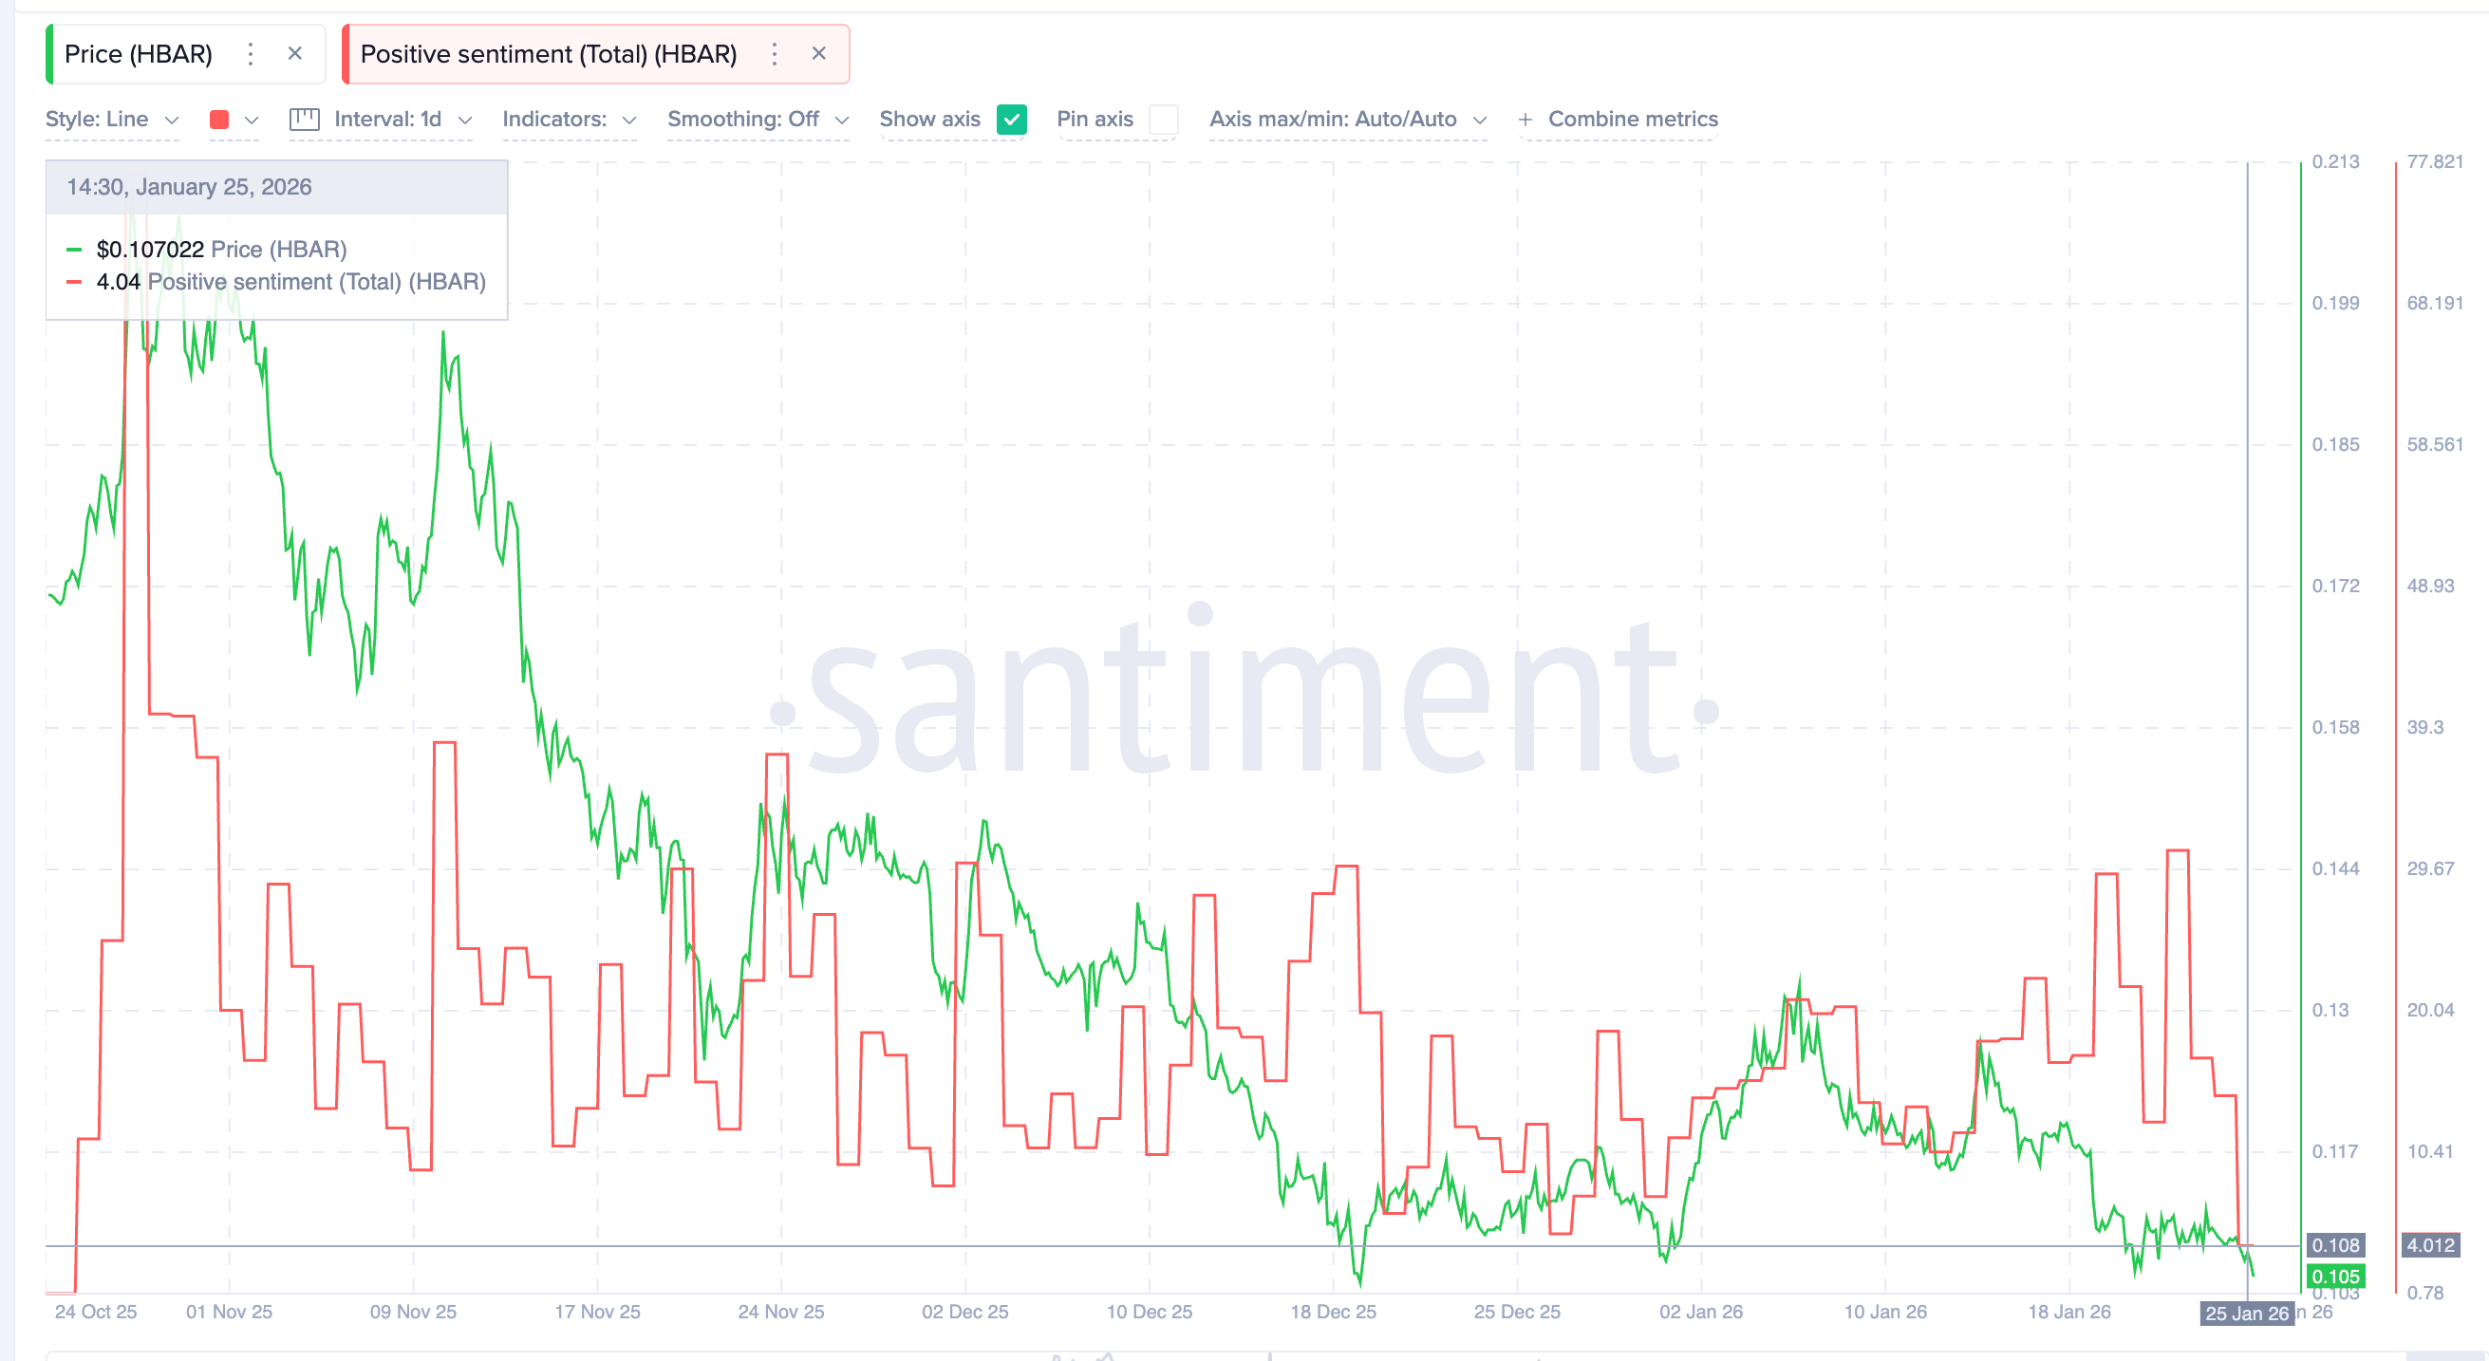
Task: Click the 4.012 sentiment axis value label
Action: click(x=2429, y=1245)
